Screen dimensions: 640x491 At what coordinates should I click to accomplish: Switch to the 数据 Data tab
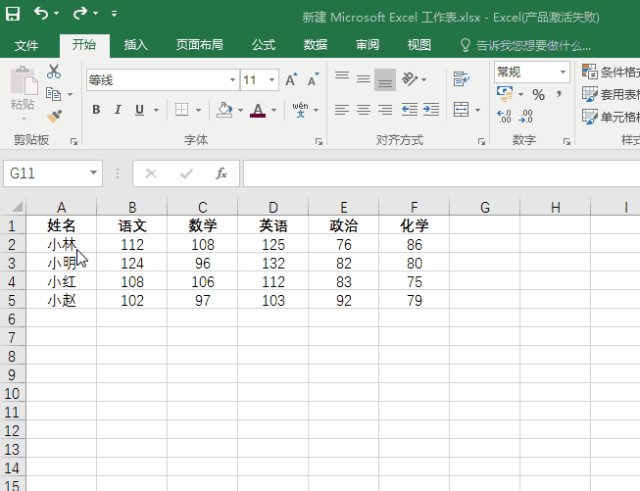(x=316, y=45)
